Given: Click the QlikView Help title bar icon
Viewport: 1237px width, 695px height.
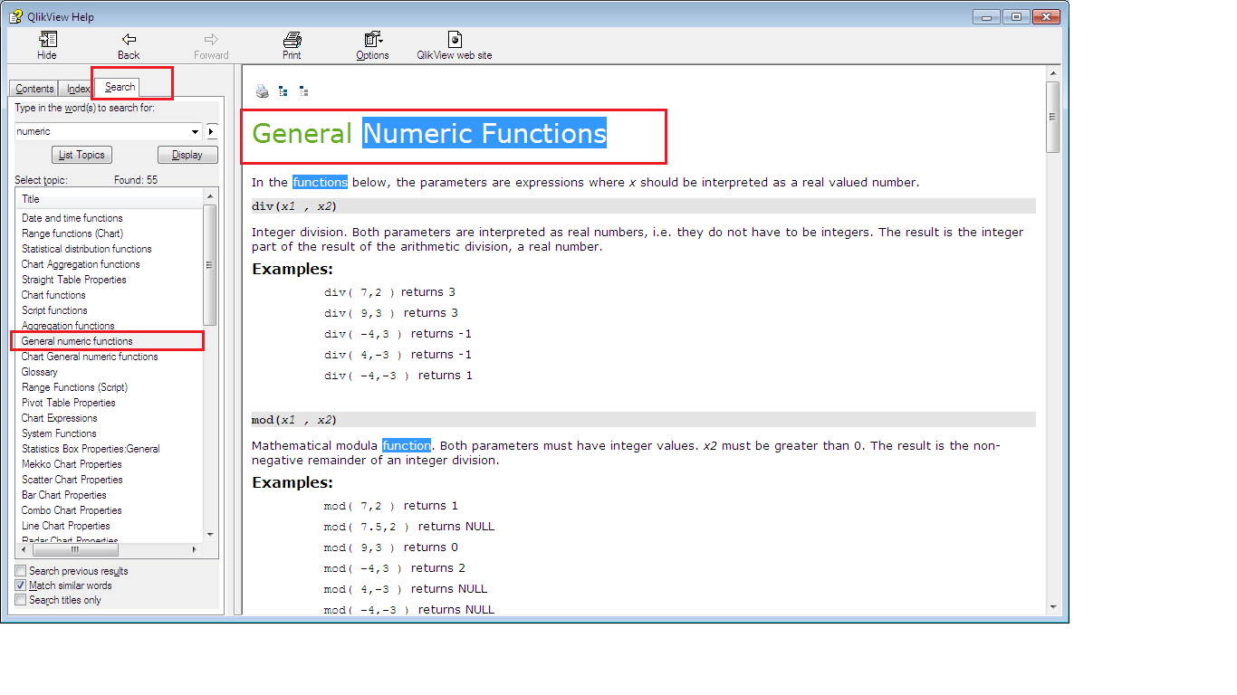Looking at the screenshot, I should (15, 16).
